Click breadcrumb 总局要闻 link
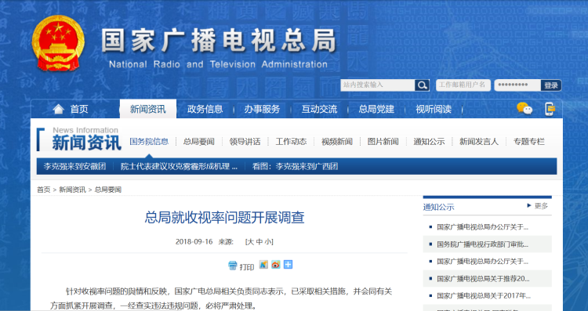The image size is (588, 311). click(108, 190)
